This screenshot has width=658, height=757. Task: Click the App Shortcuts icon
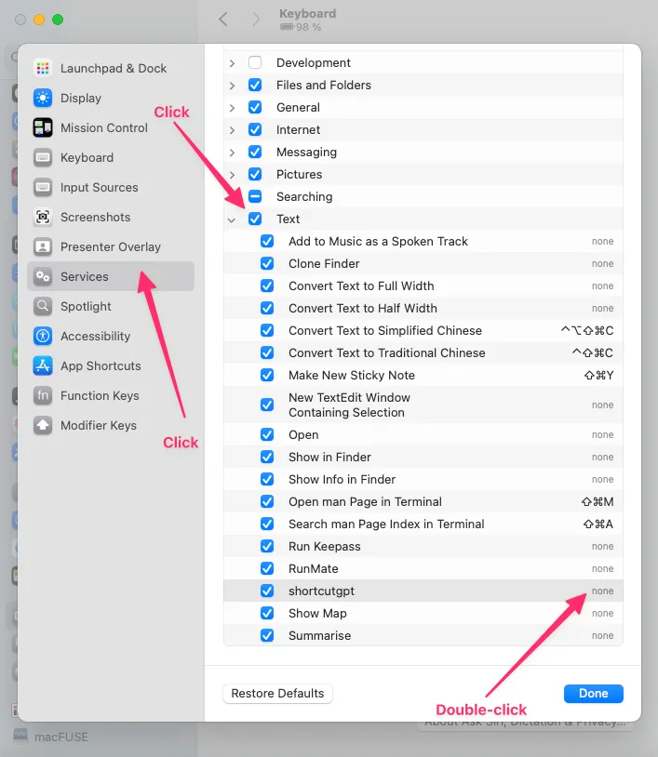(43, 366)
